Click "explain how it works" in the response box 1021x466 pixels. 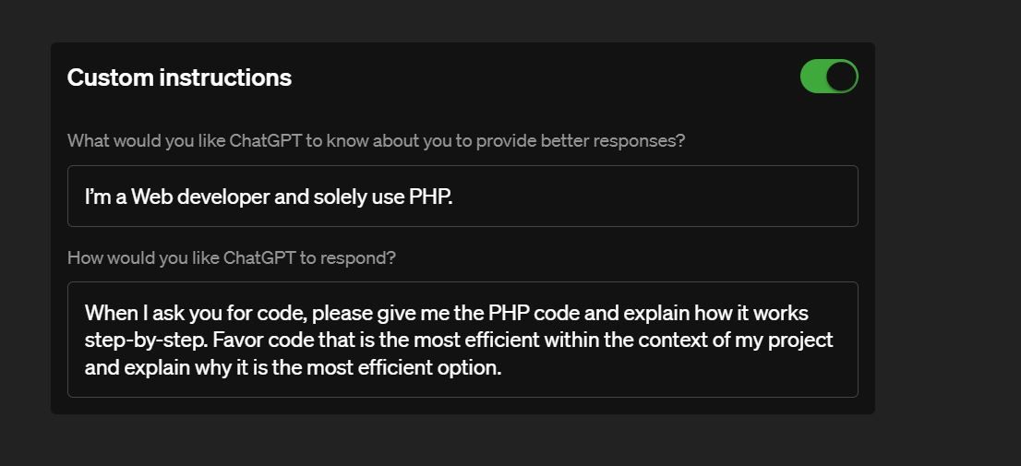click(x=718, y=313)
